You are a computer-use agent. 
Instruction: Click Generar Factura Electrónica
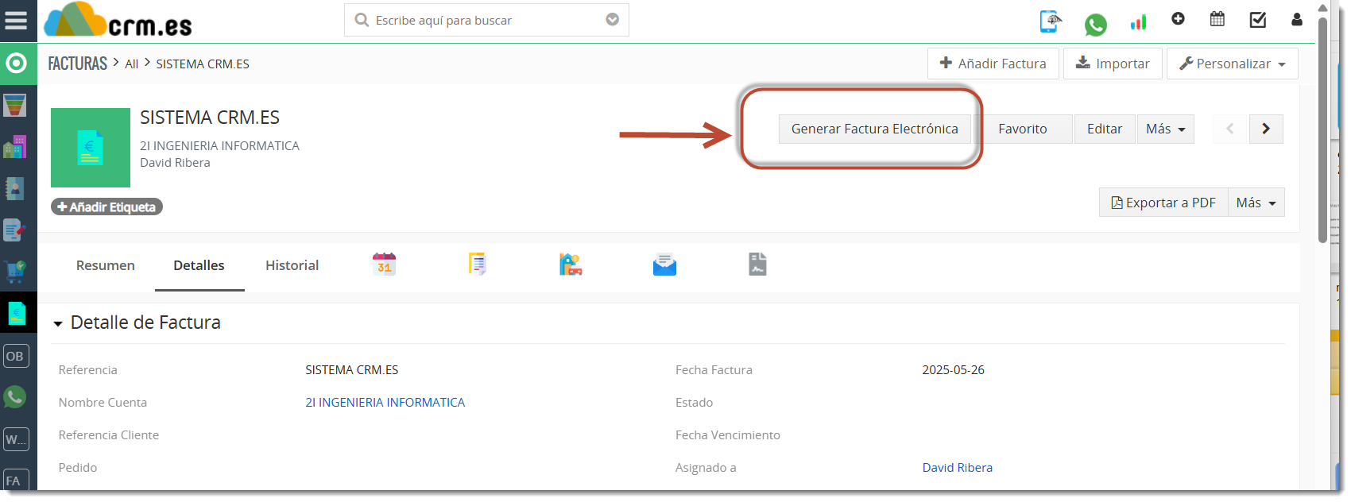874,129
